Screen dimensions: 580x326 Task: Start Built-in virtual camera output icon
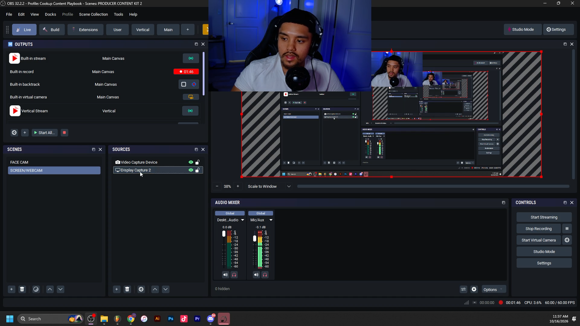click(190, 97)
